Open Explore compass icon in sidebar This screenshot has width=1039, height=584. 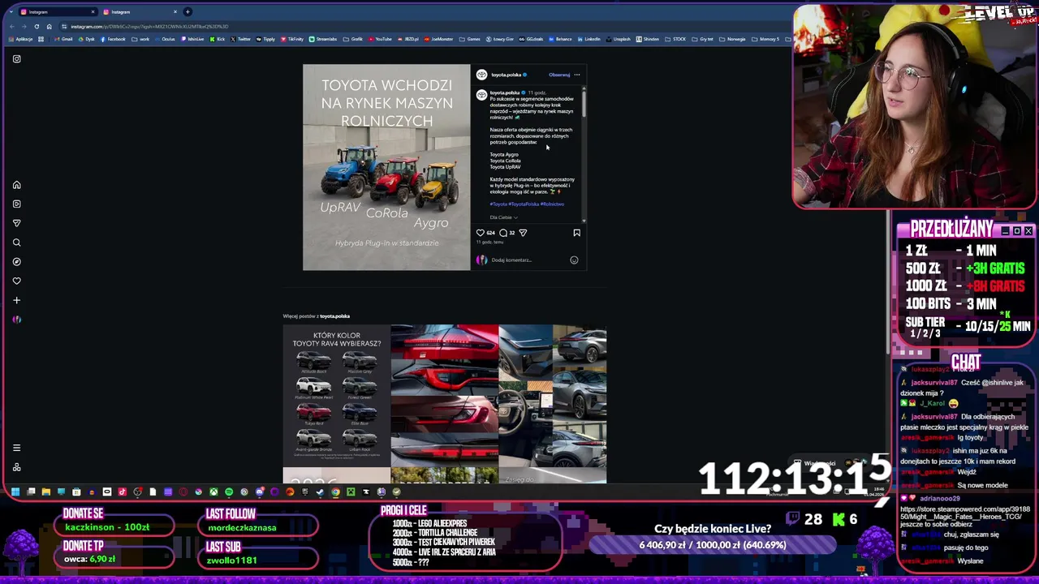click(x=16, y=261)
